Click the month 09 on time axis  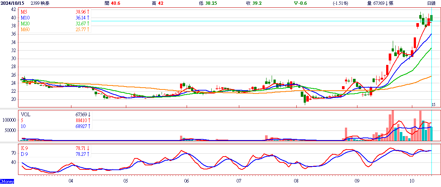click(x=357, y=181)
